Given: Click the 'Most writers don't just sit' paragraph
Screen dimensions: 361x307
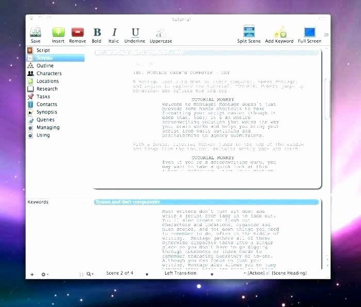Looking at the screenshot, I should (220, 239).
